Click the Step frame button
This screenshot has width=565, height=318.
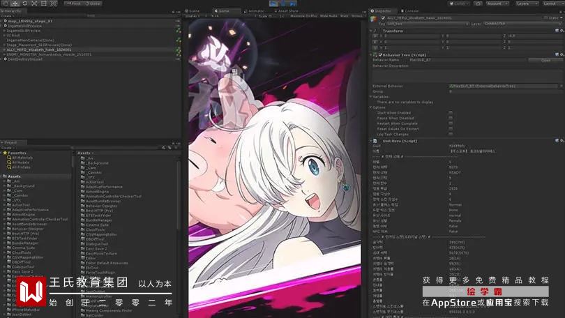(x=292, y=3)
